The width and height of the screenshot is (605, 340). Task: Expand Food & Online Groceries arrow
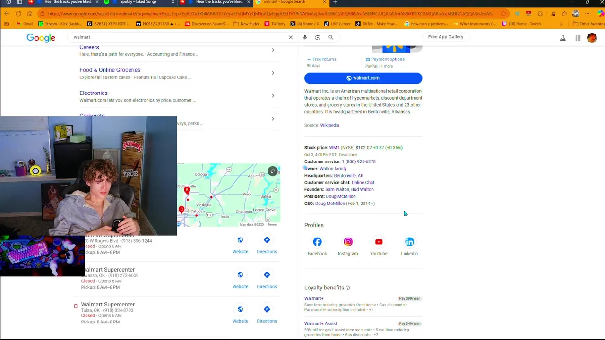point(273,73)
